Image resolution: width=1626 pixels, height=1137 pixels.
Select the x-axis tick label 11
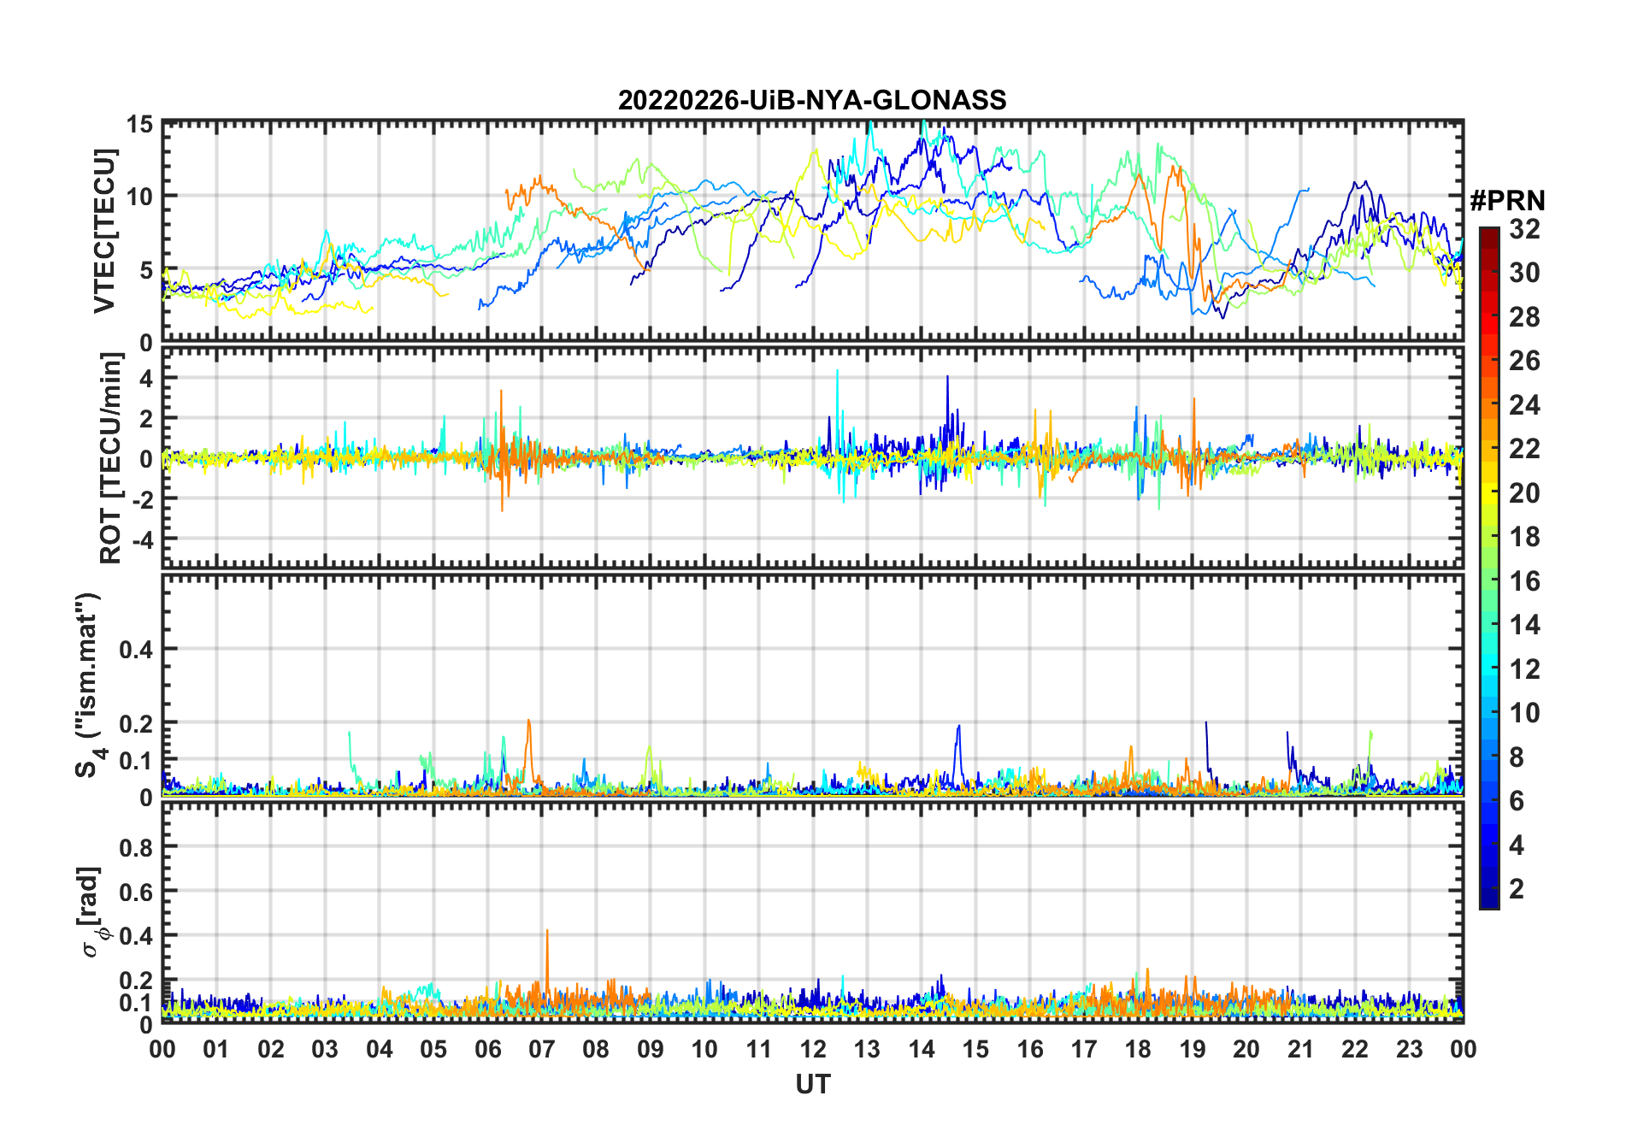[x=759, y=1049]
